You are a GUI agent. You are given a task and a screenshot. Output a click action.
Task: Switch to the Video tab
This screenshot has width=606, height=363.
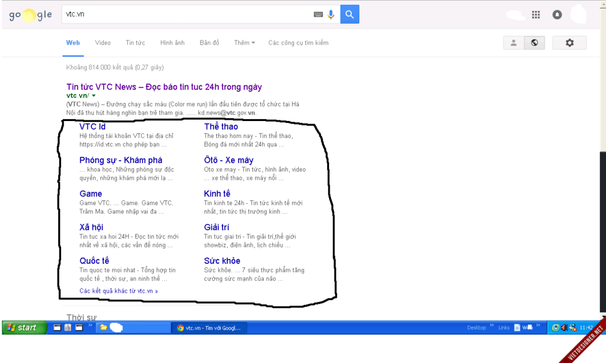click(x=103, y=43)
